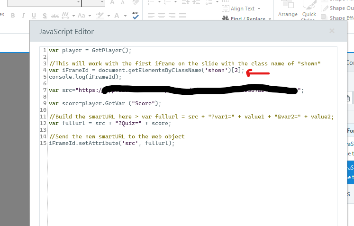Click the line spacing icon

pyautogui.click(x=209, y=2)
